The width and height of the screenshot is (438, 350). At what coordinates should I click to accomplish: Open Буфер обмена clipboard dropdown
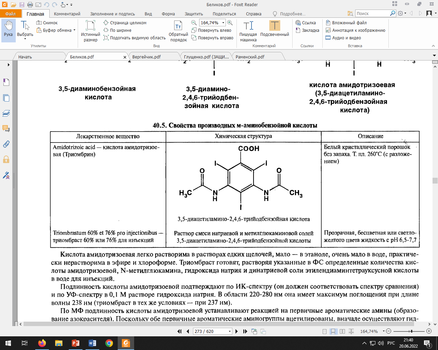tap(56, 30)
